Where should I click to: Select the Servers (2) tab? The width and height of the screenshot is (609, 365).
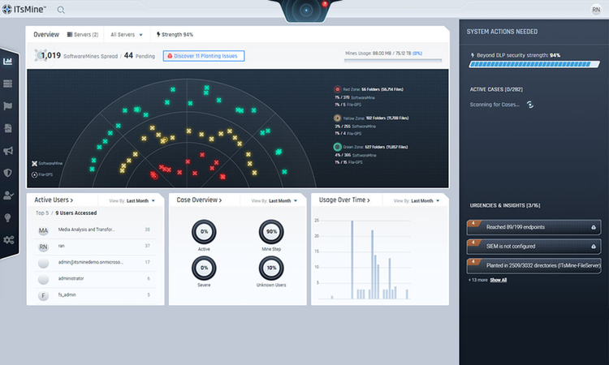point(83,35)
